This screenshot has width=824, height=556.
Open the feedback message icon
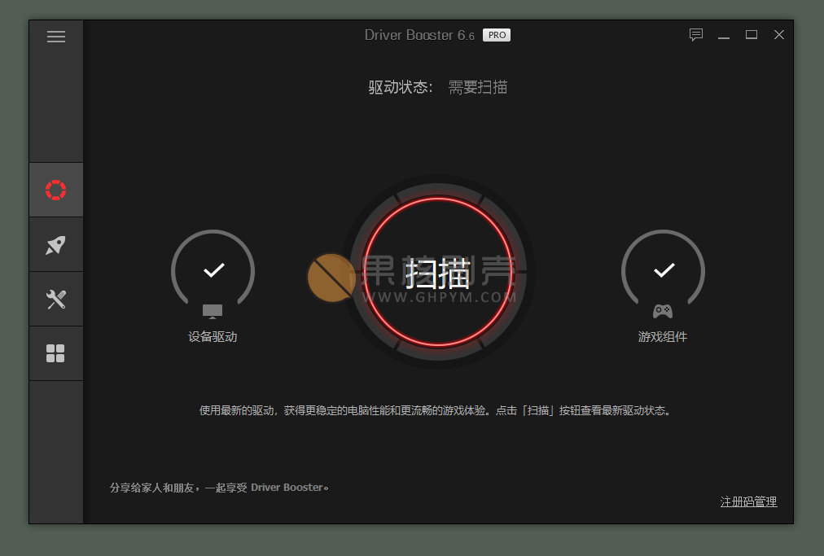pos(696,35)
